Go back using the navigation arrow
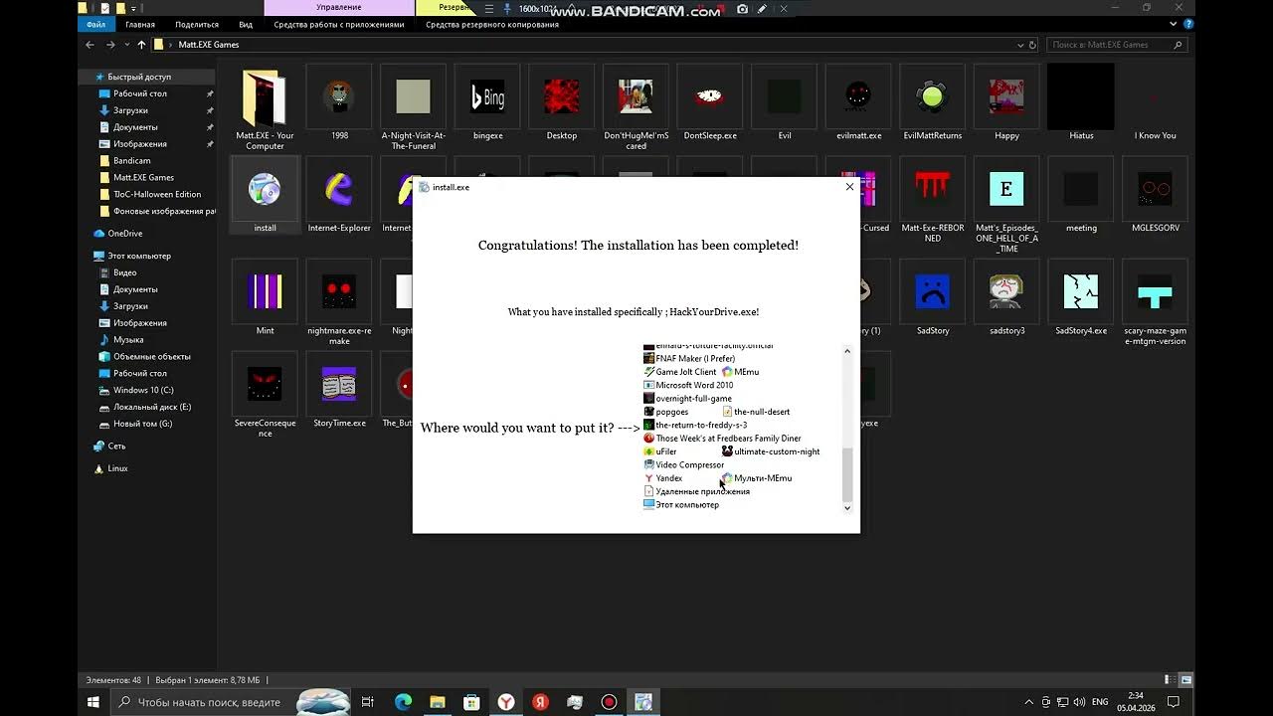This screenshot has height=716, width=1273. pyautogui.click(x=90, y=45)
